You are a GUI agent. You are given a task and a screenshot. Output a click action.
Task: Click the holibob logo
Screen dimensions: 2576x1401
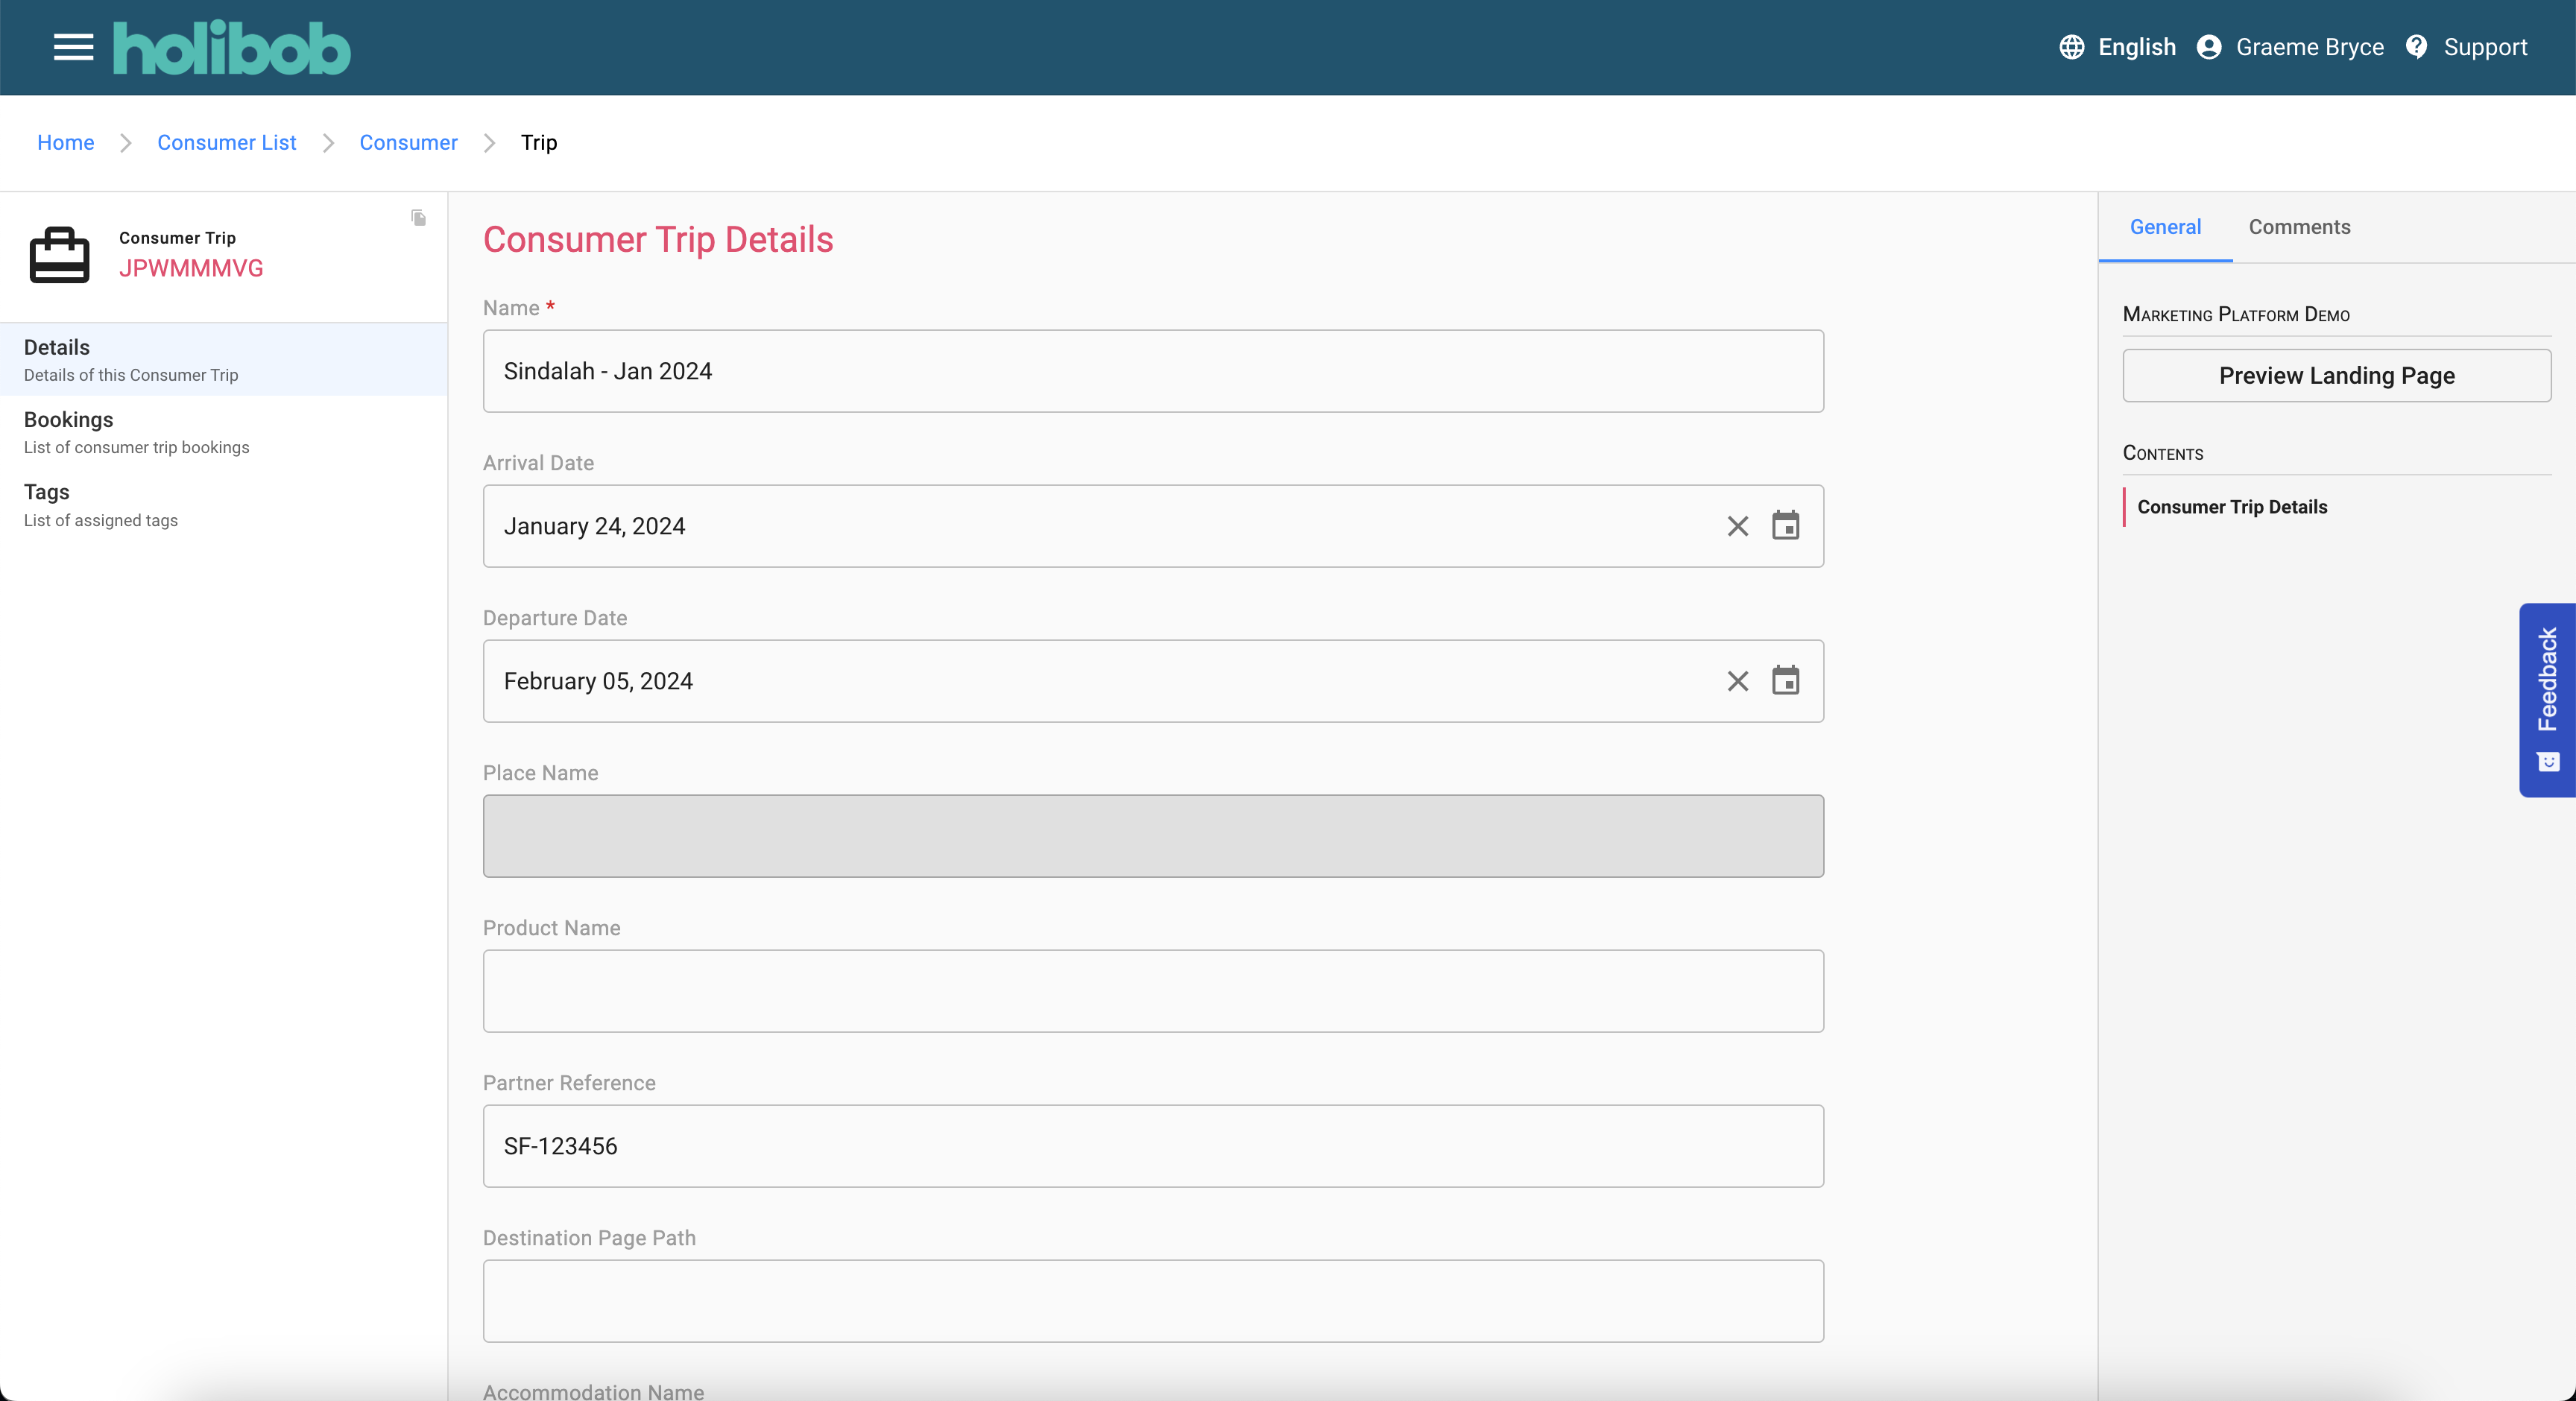pyautogui.click(x=231, y=47)
